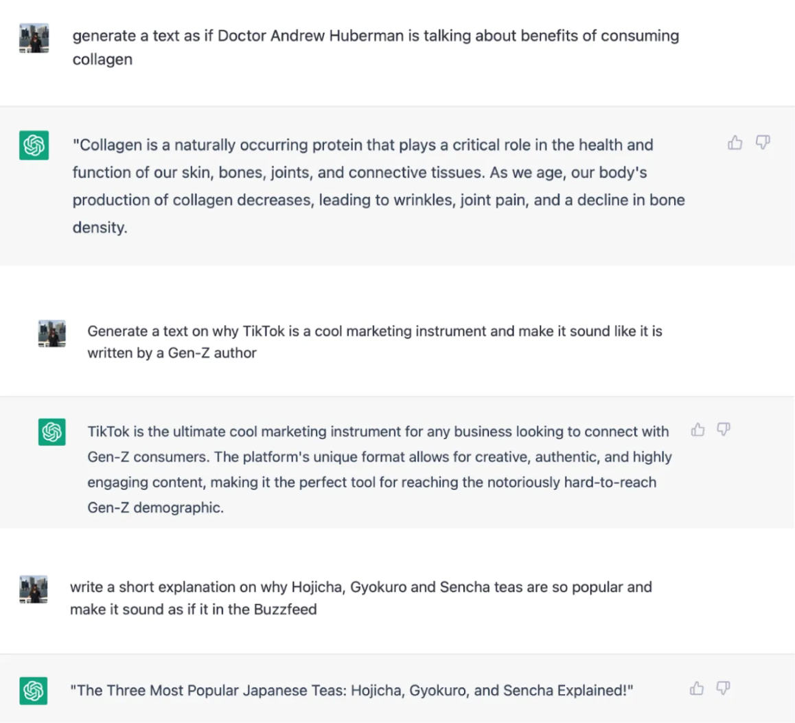The image size is (795, 723).
Task: Open user avatar next to TikTok prompt
Action: pos(51,333)
